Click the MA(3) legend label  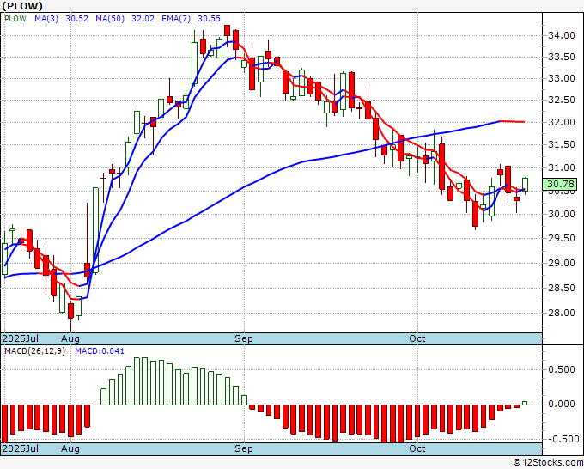click(x=46, y=19)
